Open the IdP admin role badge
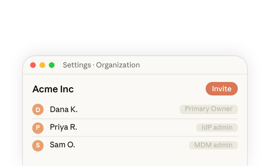The height and width of the screenshot is (166, 270). (217, 128)
